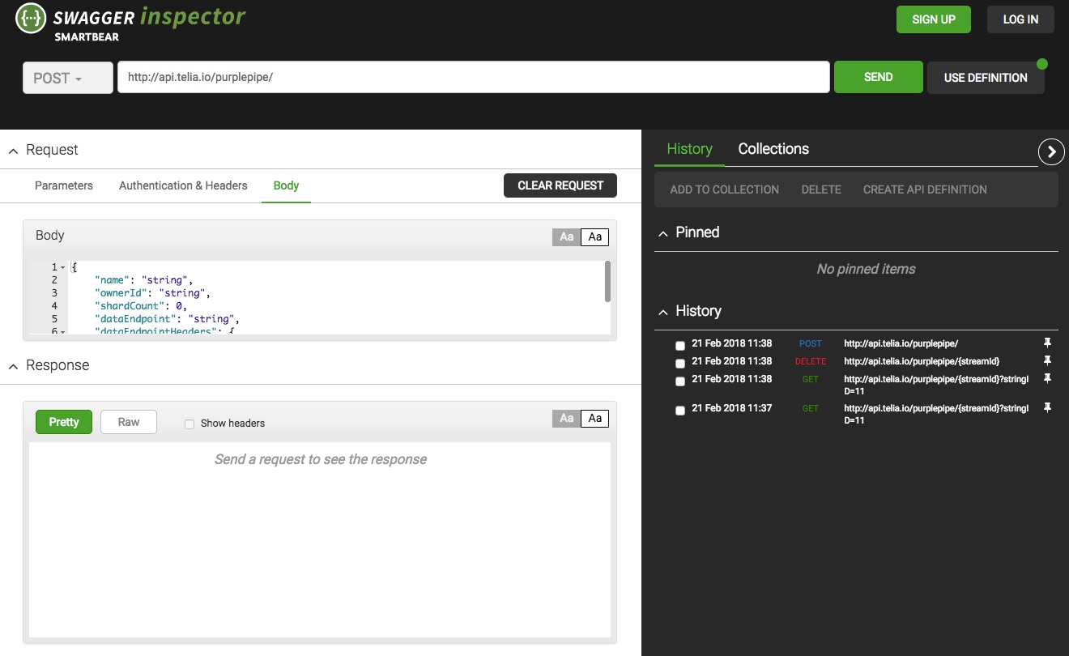Viewport: 1069px width, 656px height.
Task: Switch to the Collections tab
Action: click(x=773, y=149)
